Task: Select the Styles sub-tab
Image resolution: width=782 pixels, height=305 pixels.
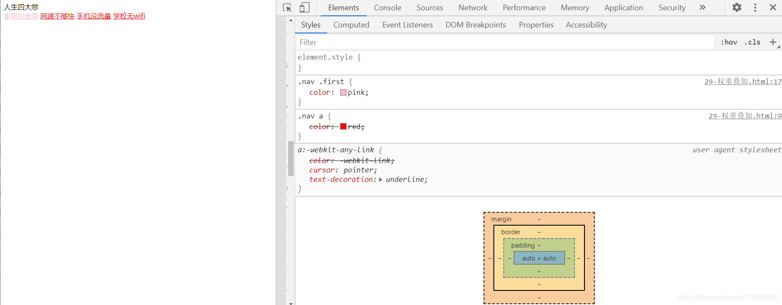Action: (x=311, y=25)
